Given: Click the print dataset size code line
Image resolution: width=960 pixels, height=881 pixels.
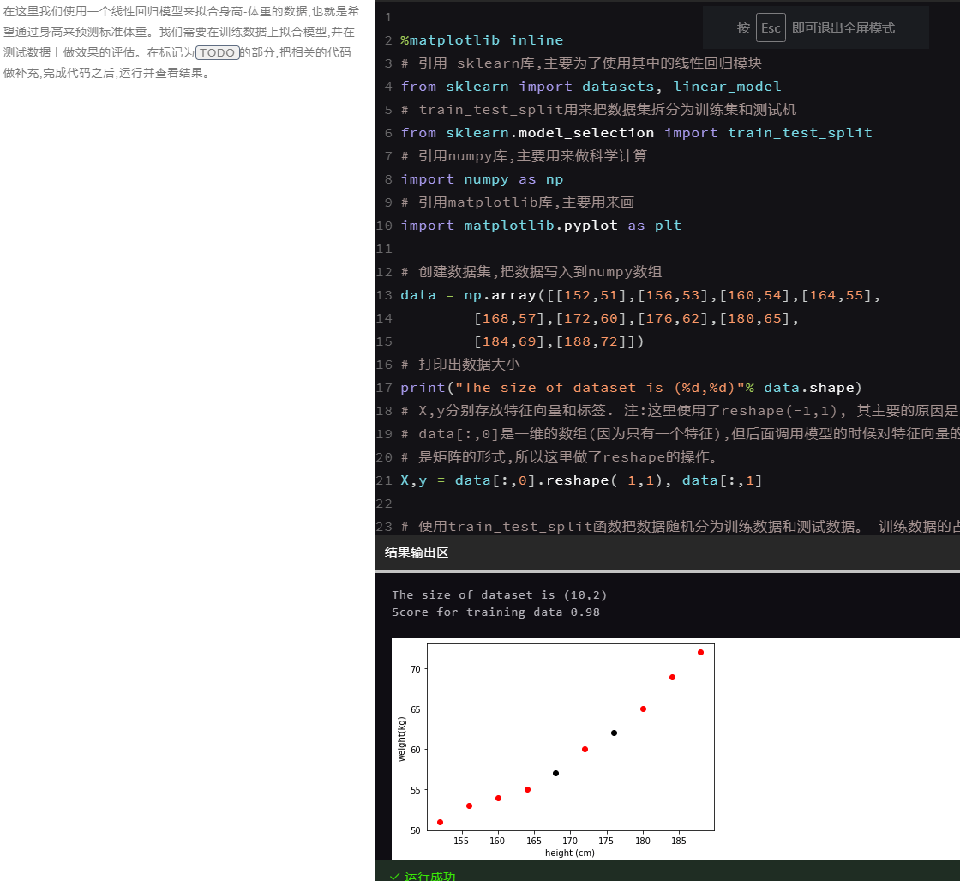Looking at the screenshot, I should coord(631,388).
